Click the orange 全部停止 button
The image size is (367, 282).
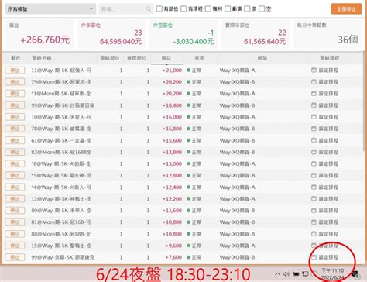pyautogui.click(x=346, y=9)
